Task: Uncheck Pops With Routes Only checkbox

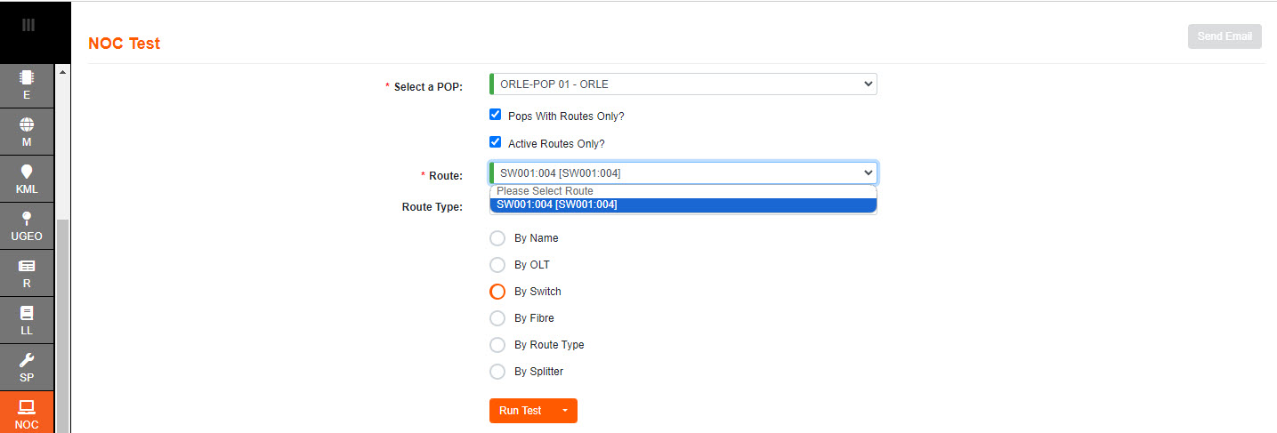Action: click(x=496, y=115)
